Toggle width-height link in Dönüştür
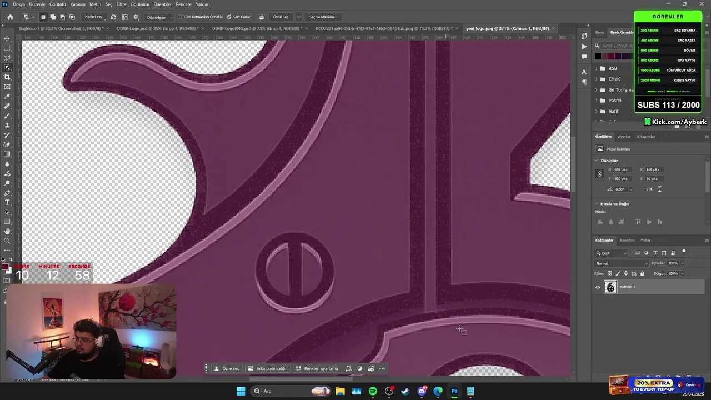Image resolution: width=711 pixels, height=400 pixels. 599,174
